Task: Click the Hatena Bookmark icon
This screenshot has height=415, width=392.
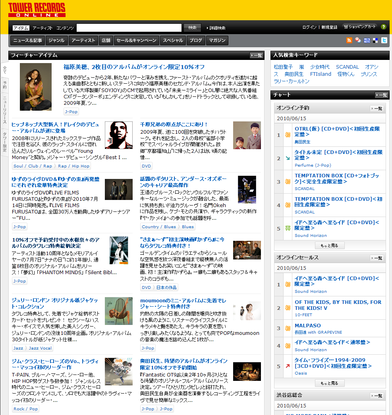Action: point(367,40)
